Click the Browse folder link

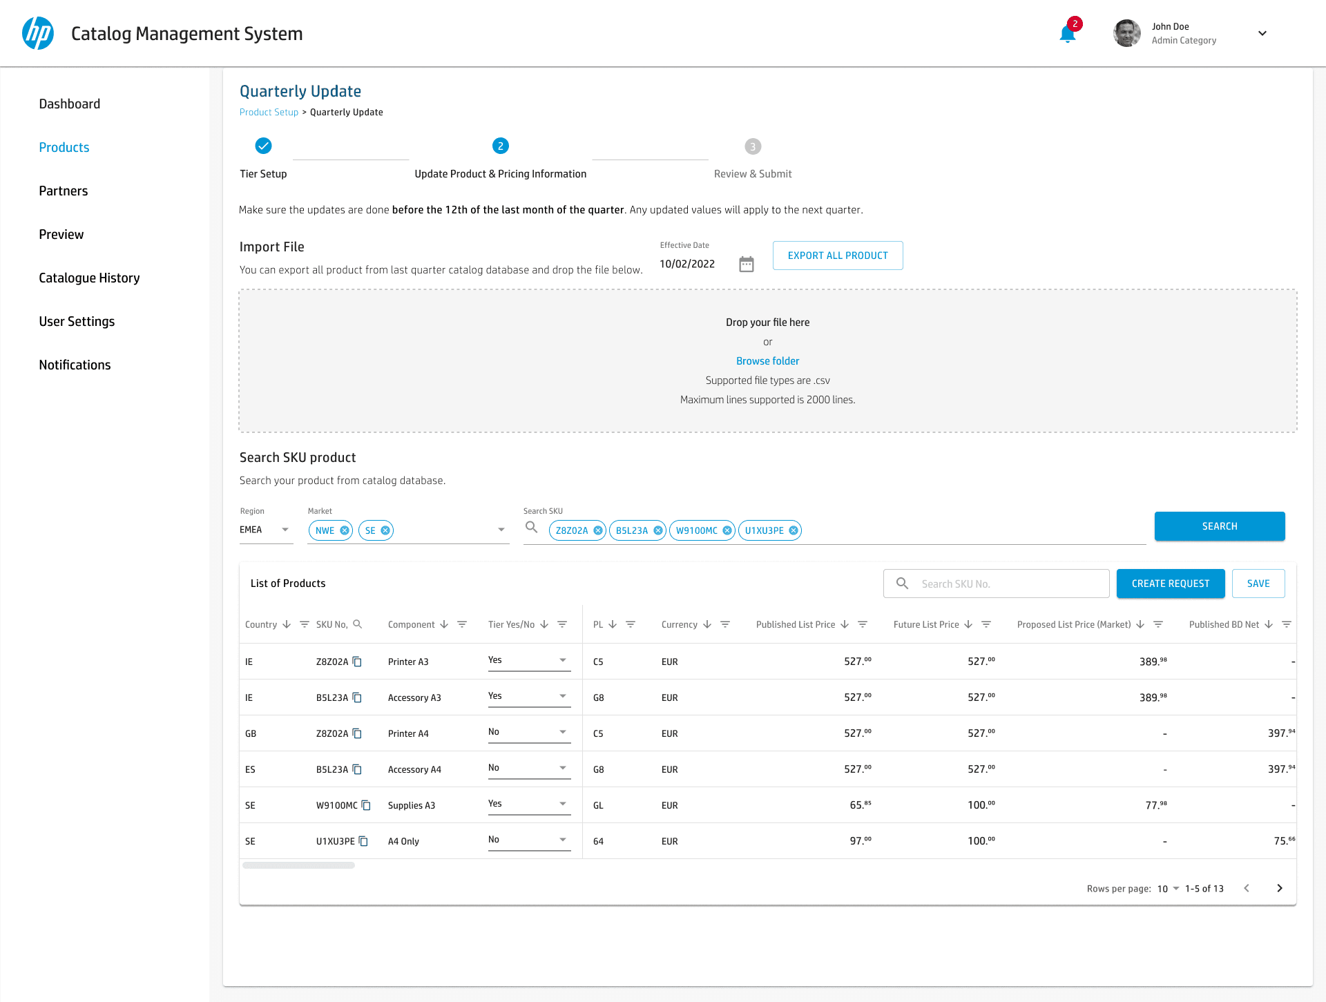point(768,361)
